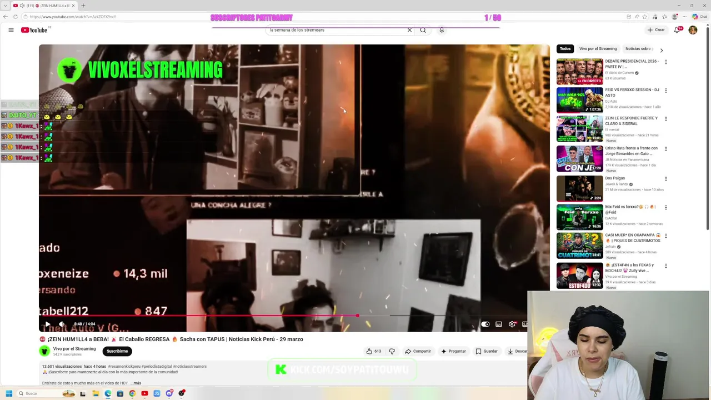
Task: Open DEBATE PRESIDENCIAL 2026 video thumbnail
Action: point(579,71)
